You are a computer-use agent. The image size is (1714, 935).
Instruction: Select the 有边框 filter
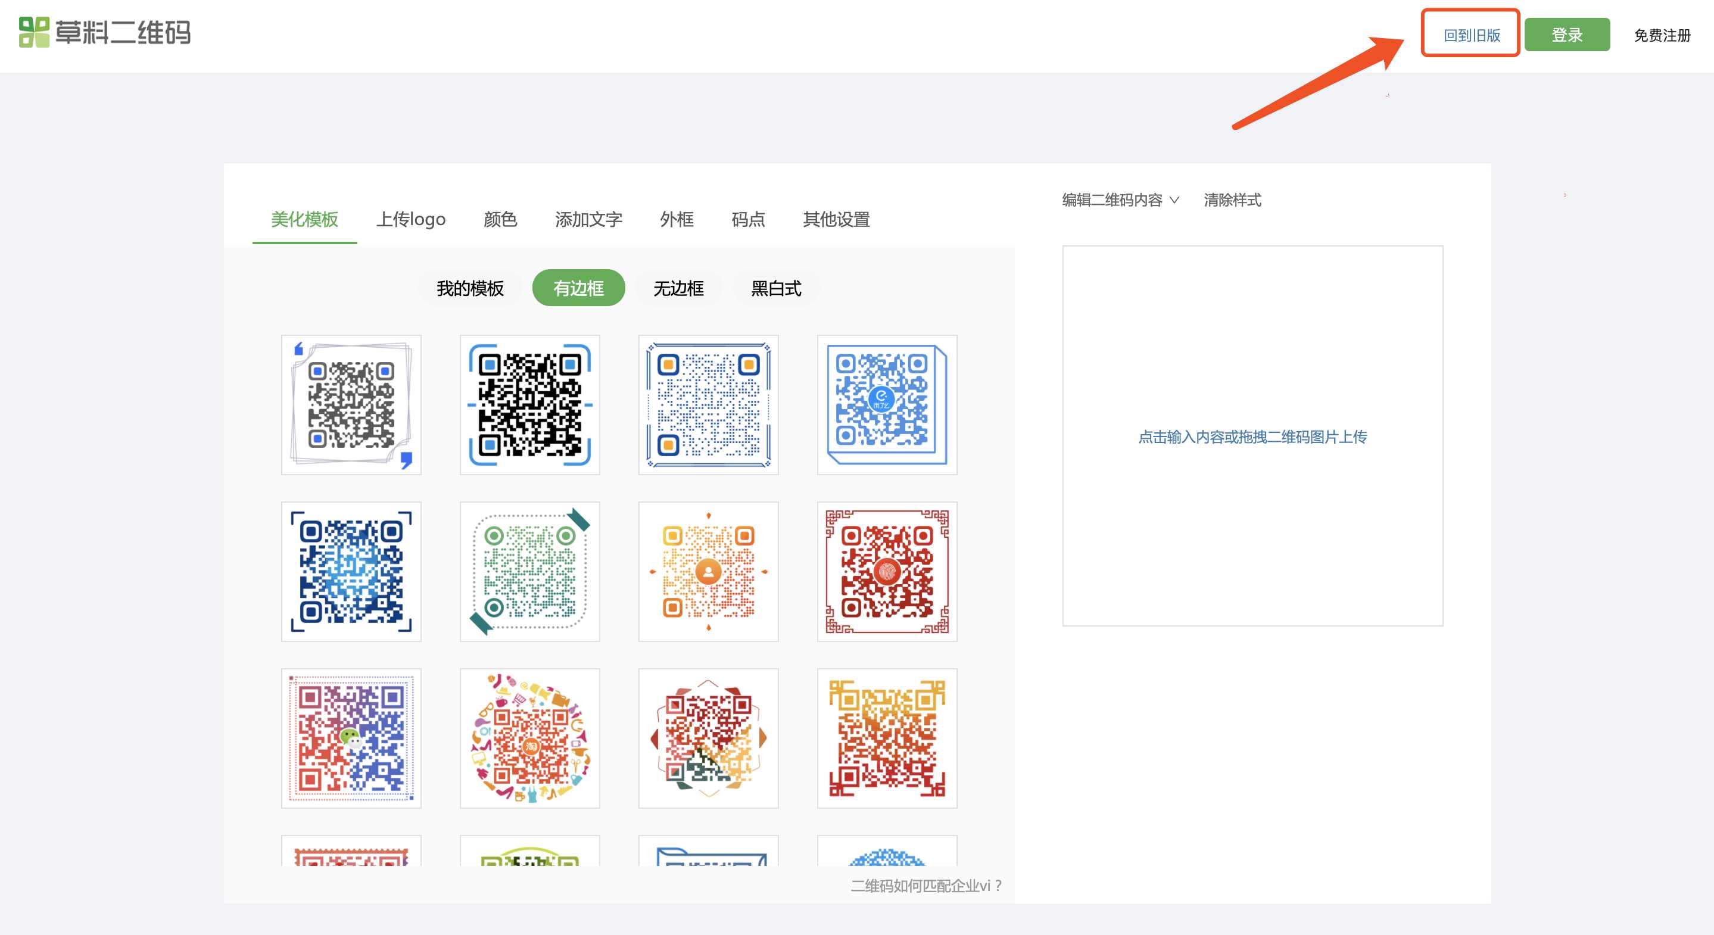tap(579, 288)
